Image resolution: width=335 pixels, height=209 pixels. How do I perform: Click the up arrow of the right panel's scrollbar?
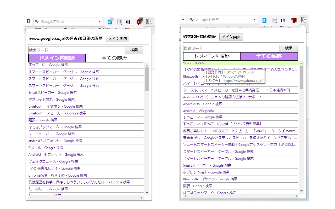[301, 63]
